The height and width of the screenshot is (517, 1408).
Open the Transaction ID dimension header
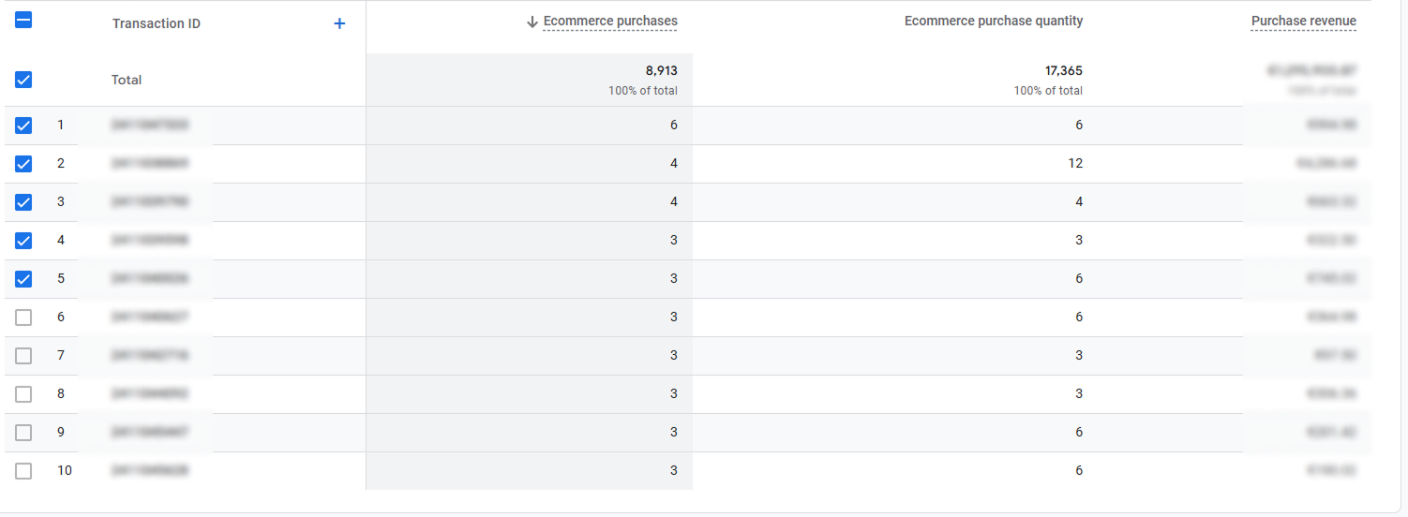pos(157,23)
